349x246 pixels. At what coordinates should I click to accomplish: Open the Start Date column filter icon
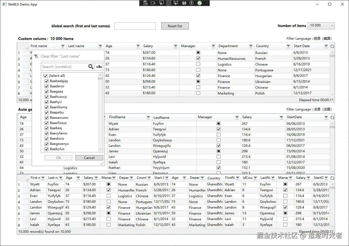click(x=326, y=46)
